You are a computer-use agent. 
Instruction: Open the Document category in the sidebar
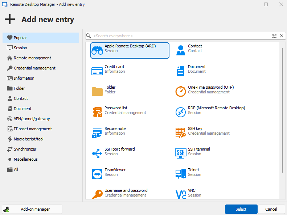(x=41, y=109)
